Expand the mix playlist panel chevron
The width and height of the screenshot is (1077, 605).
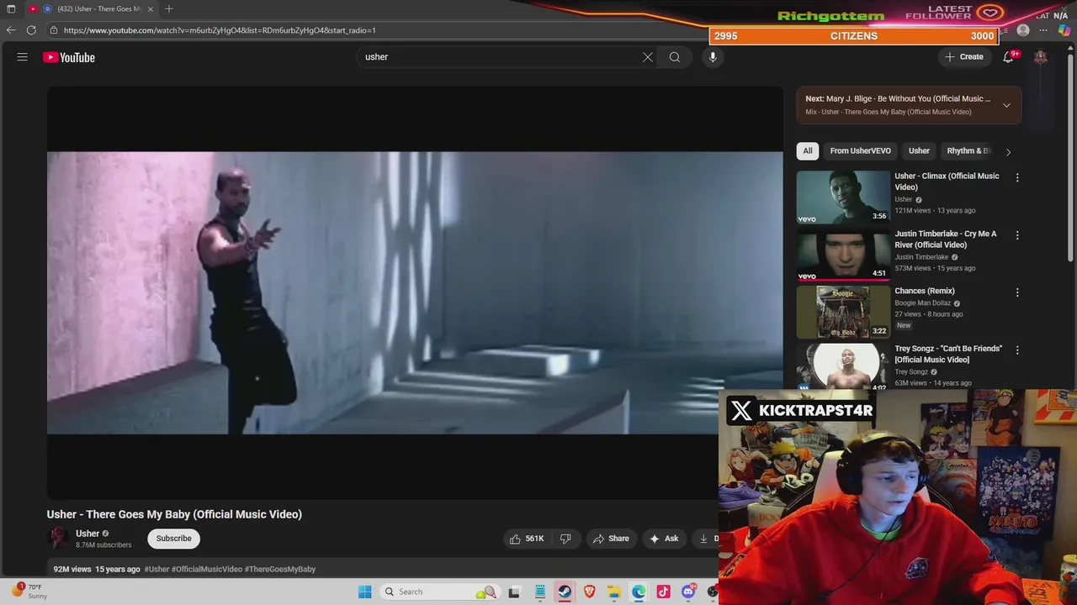pos(1006,105)
